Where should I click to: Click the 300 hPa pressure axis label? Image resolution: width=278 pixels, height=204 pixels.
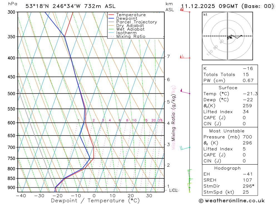[x=11, y=12]
